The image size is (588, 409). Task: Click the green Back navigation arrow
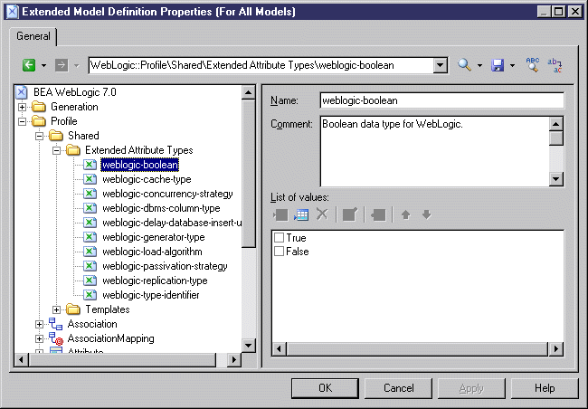pyautogui.click(x=29, y=65)
